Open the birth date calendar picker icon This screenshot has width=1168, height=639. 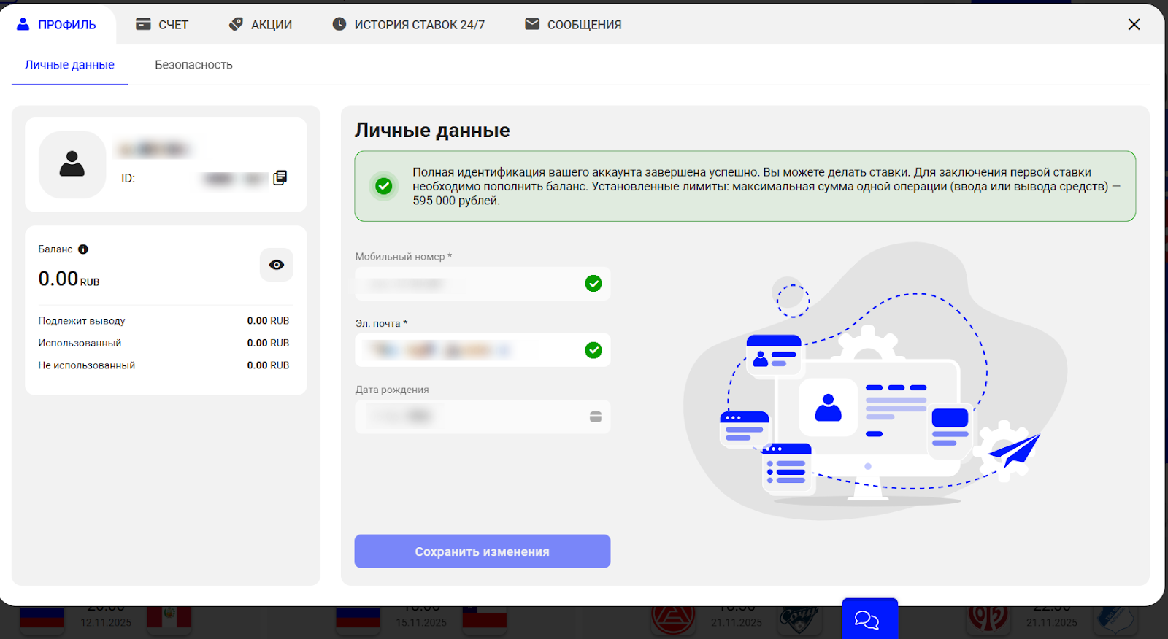(x=596, y=417)
